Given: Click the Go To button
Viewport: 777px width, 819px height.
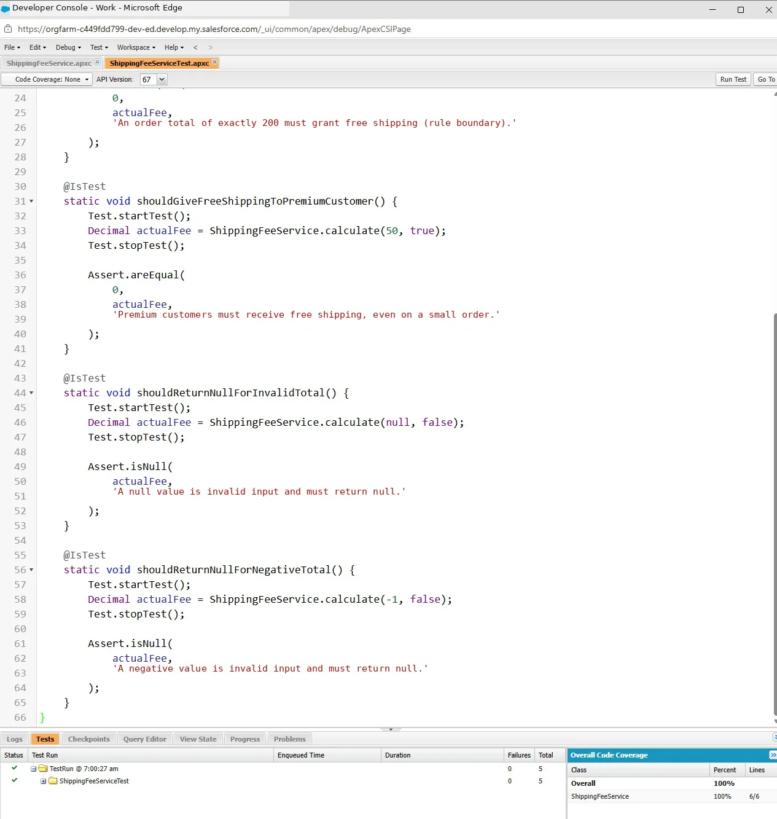Looking at the screenshot, I should click(765, 79).
